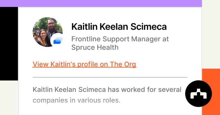
Task: Click the name heading Kaitlin Keelan Scimeca
Action: pos(119,27)
